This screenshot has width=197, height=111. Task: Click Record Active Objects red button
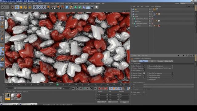[x=100, y=88]
